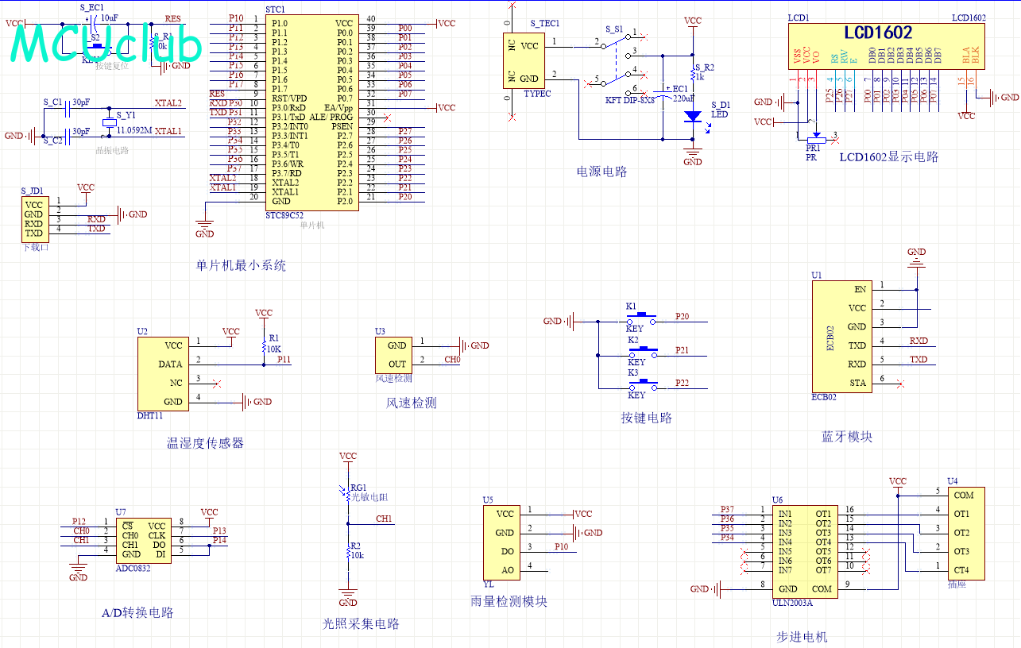The image size is (1021, 648).
Task: Click the S_D1 LED symbol
Action: (x=693, y=116)
